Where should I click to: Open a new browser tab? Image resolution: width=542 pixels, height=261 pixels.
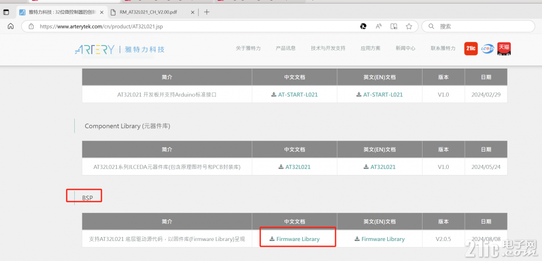(x=207, y=12)
